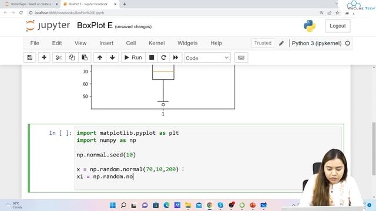Click the box plot output image
The width and height of the screenshot is (376, 211).
158,91
